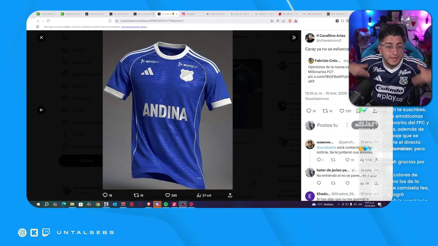The height and width of the screenshot is (246, 438).
Task: Share the post using the icon under the photo
Action: pos(230,195)
